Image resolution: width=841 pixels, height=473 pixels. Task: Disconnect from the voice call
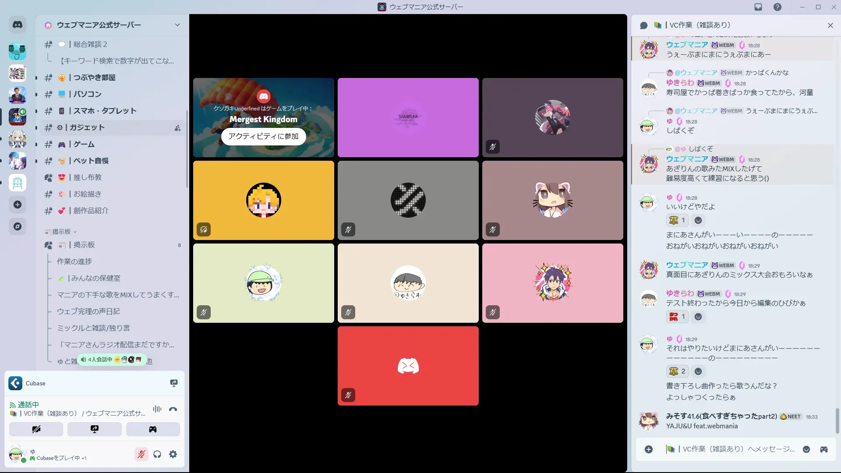[x=173, y=409]
